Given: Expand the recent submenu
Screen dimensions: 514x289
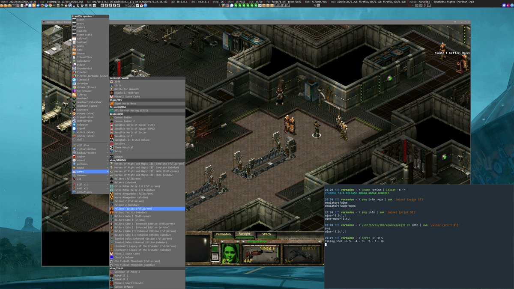Looking at the screenshot, I should (90, 160).
